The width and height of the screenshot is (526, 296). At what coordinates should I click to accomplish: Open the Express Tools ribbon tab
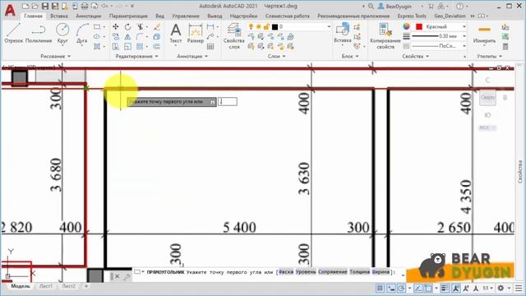(412, 16)
